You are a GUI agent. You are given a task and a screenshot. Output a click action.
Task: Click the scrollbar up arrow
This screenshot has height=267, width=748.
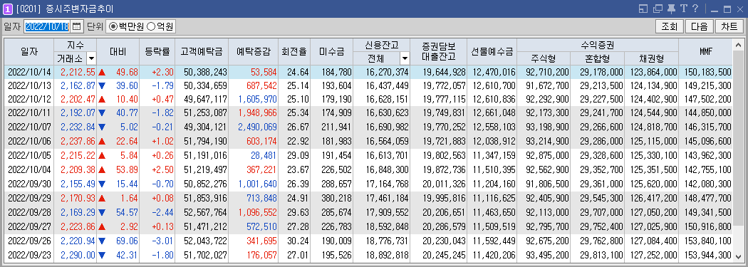(739, 45)
